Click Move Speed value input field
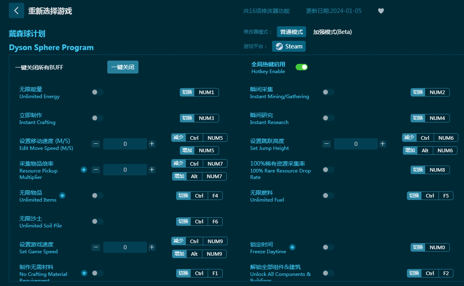The height and width of the screenshot is (286, 464). pyautogui.click(x=125, y=144)
